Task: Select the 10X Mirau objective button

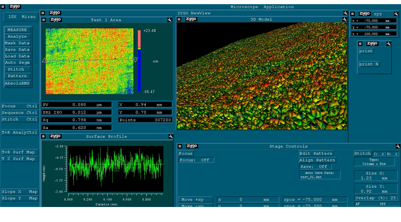Action: (x=20, y=17)
